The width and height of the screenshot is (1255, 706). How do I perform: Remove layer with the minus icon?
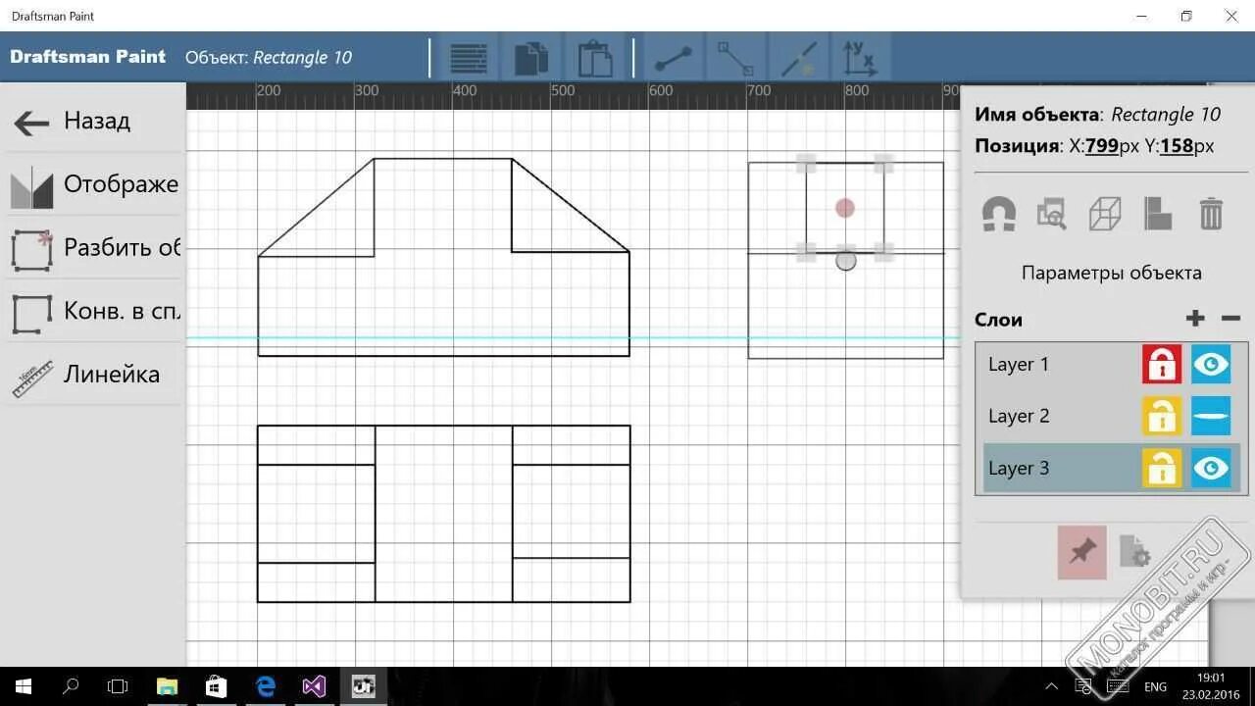pos(1230,318)
